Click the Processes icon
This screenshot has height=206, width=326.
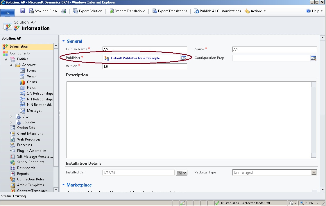click(13, 145)
